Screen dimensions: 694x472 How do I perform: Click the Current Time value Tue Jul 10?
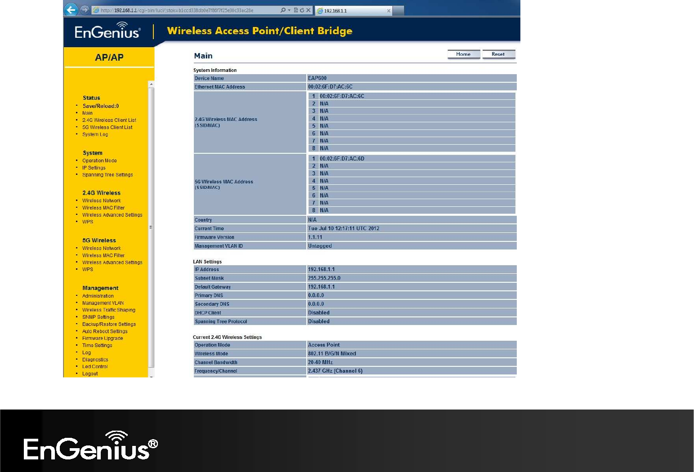click(344, 229)
